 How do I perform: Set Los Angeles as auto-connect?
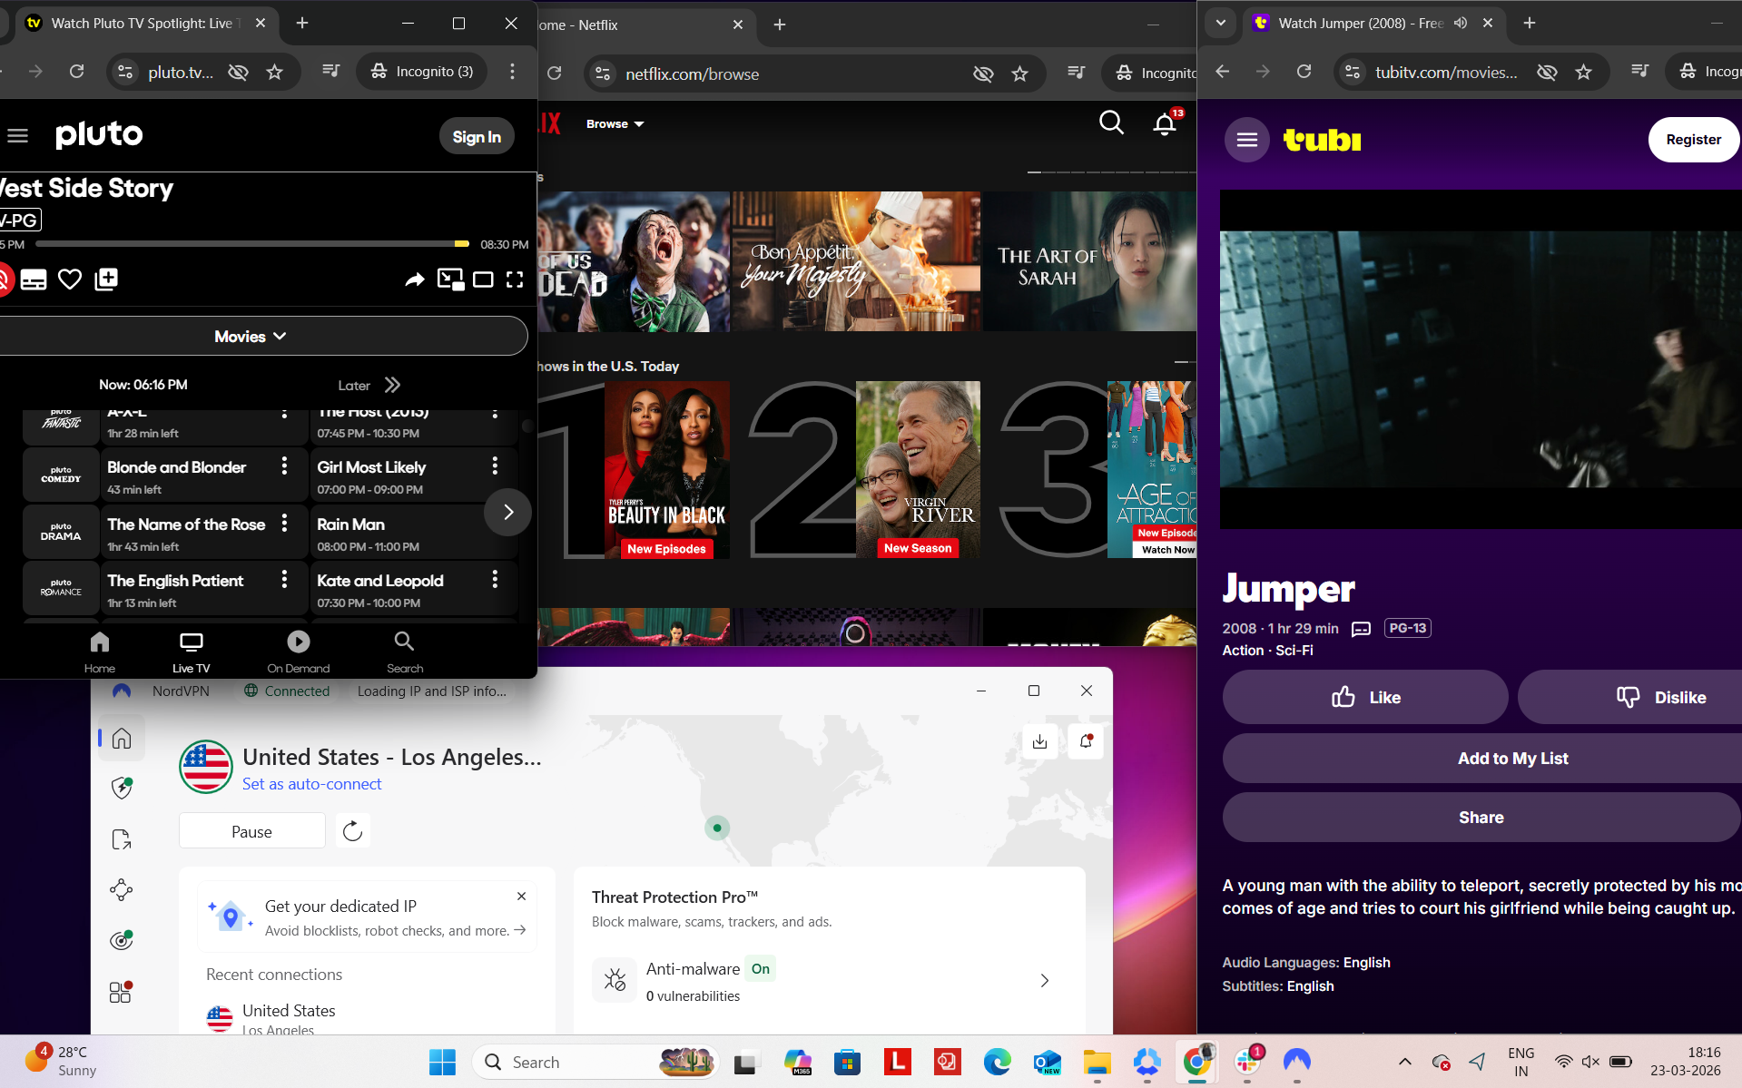point(311,784)
